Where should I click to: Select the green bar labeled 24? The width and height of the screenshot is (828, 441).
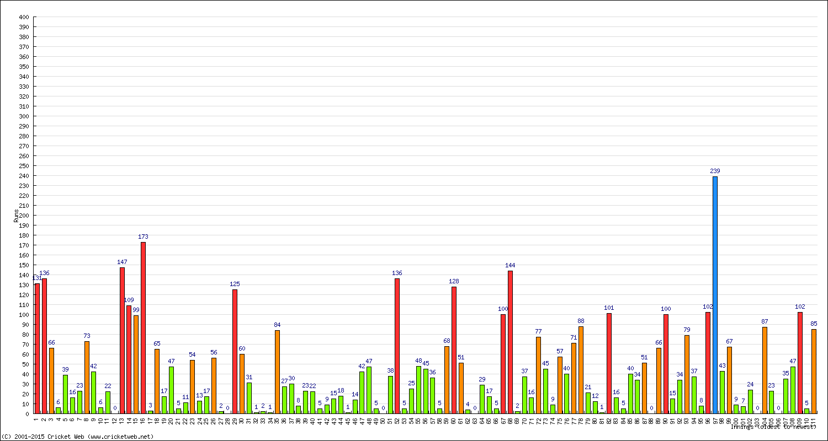(750, 401)
